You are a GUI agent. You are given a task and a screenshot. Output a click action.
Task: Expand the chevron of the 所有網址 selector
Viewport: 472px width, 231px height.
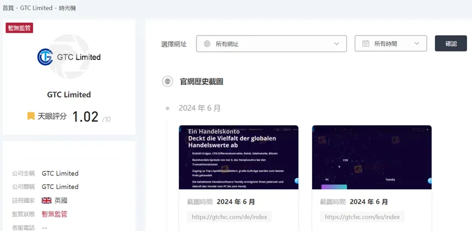point(337,44)
